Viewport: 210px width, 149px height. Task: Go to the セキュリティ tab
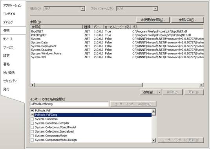[x=10, y=81]
